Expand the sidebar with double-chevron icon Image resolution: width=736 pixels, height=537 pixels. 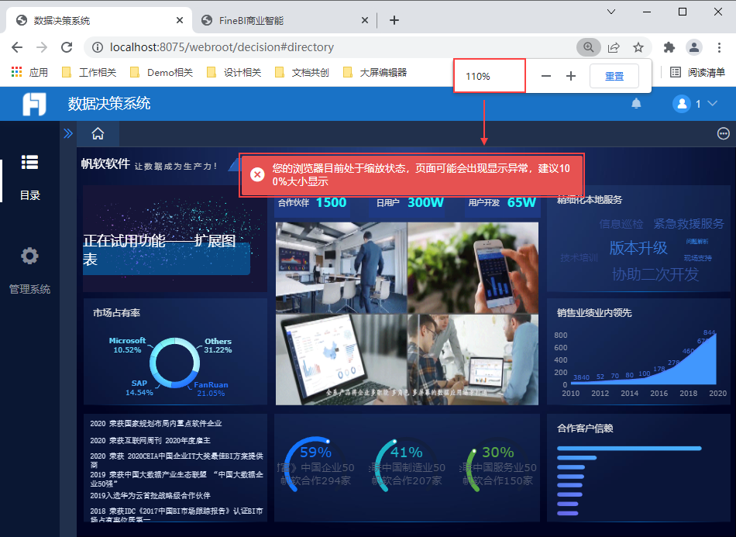pyautogui.click(x=68, y=134)
